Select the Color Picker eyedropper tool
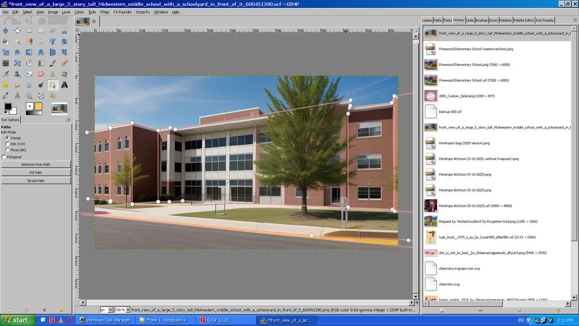 coord(6,96)
